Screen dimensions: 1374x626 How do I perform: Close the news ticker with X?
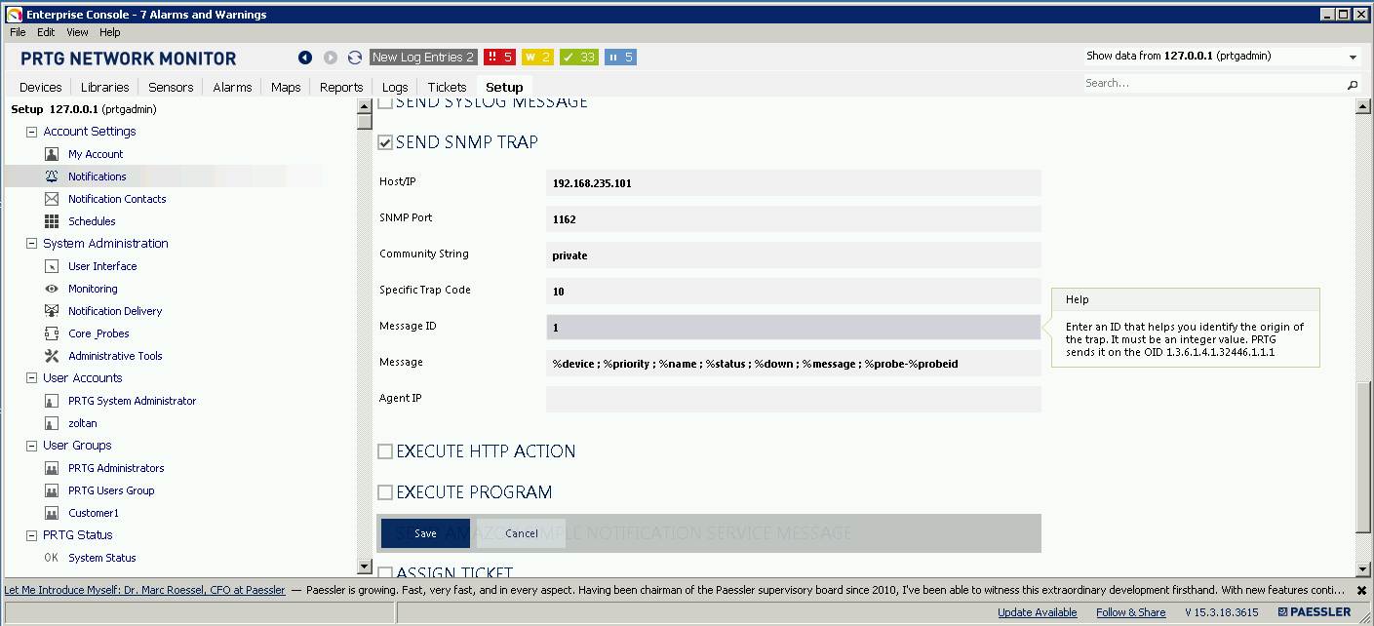coord(1361,591)
